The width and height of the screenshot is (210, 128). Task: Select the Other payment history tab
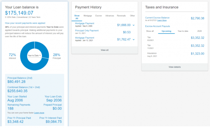pos(132,16)
